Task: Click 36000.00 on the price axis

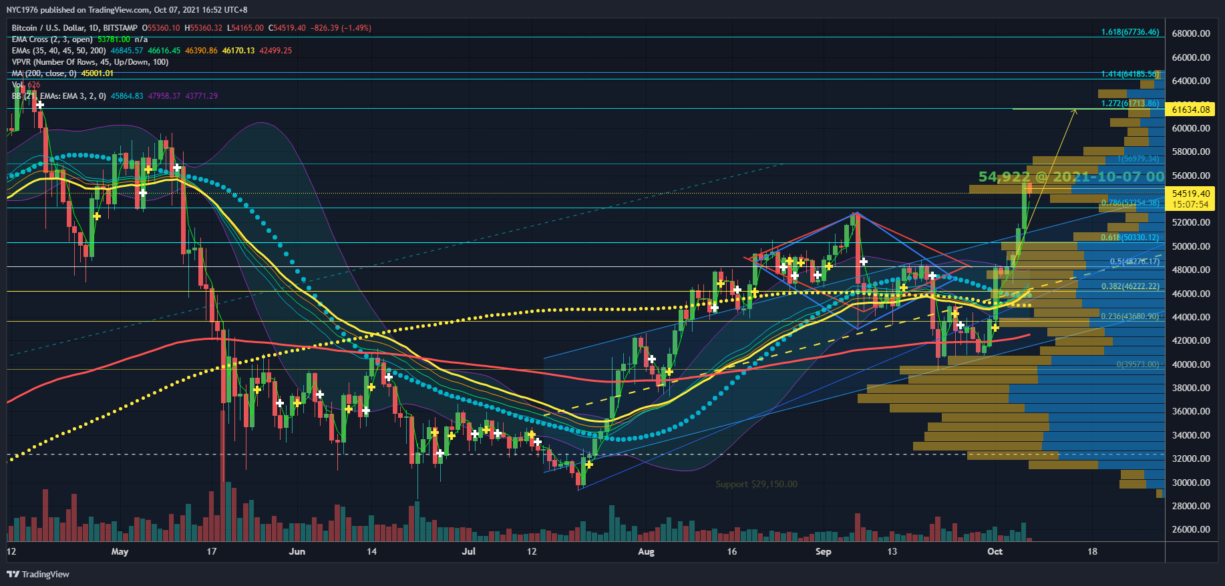Action: click(x=1191, y=411)
